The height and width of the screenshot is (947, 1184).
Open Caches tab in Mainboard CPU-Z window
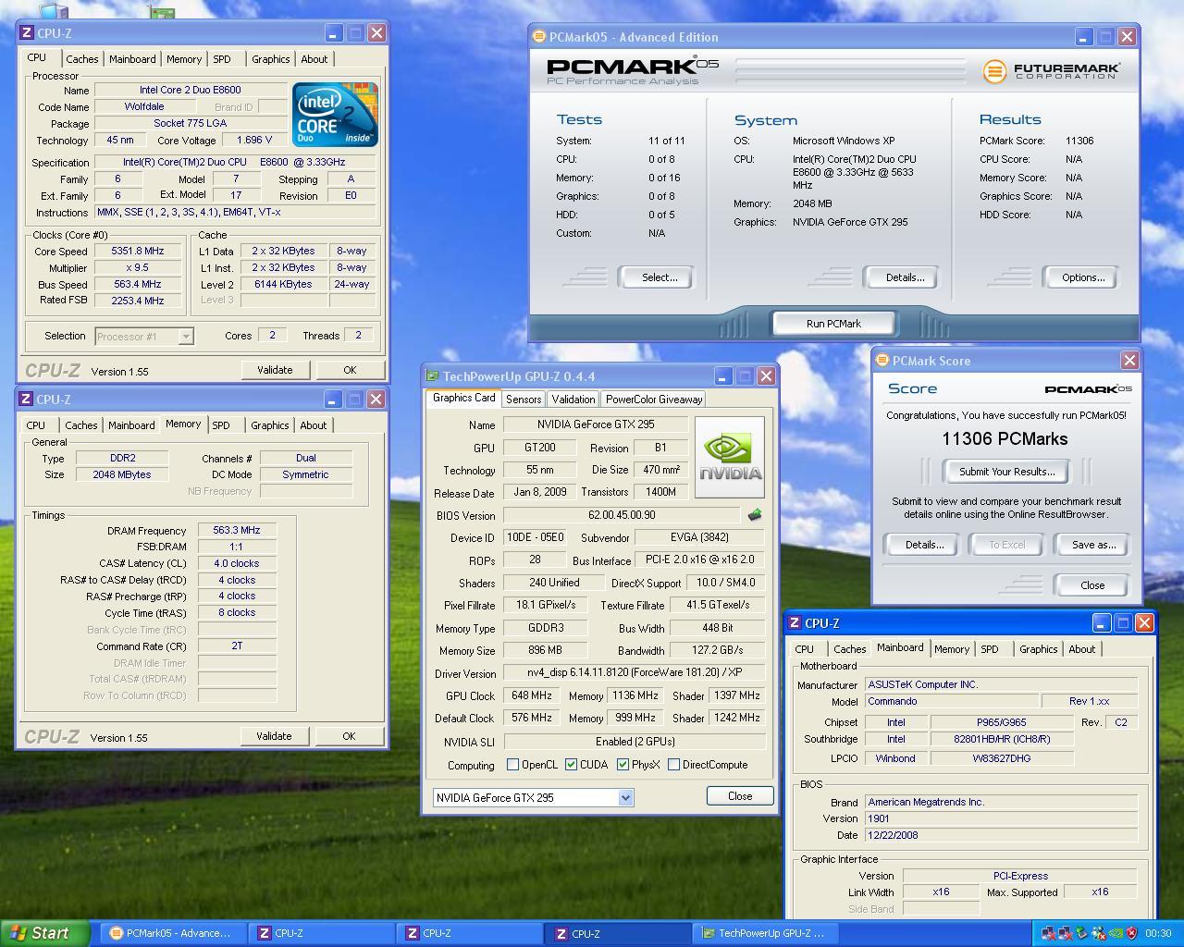[849, 649]
